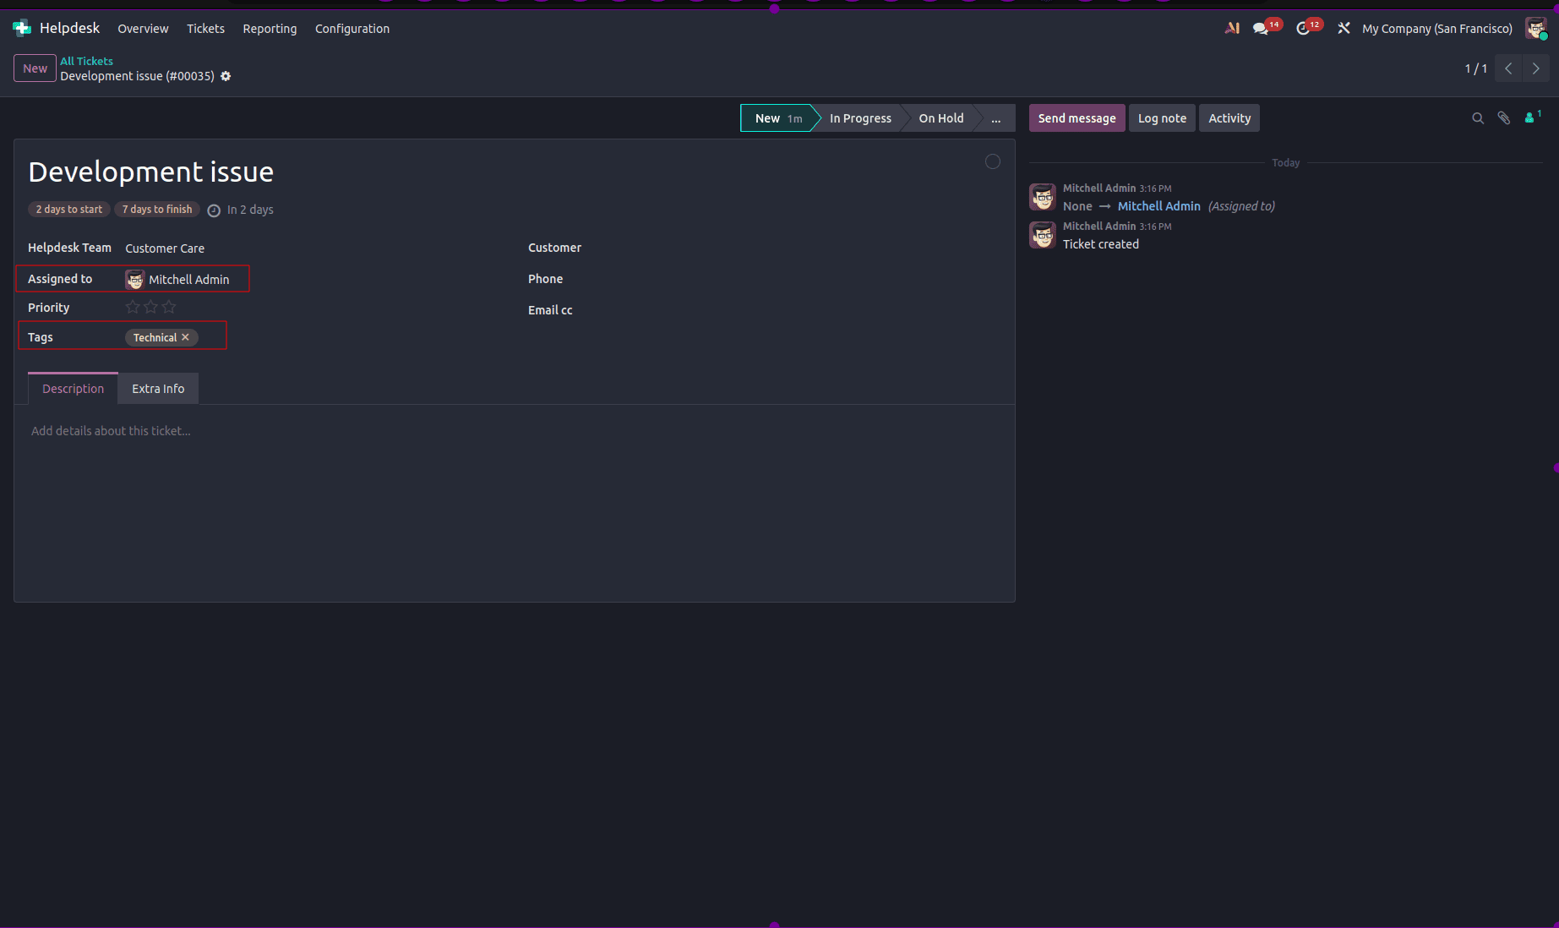Screen dimensions: 1559x928
Task: Open the Helpdesk app home icon
Action: click(22, 28)
